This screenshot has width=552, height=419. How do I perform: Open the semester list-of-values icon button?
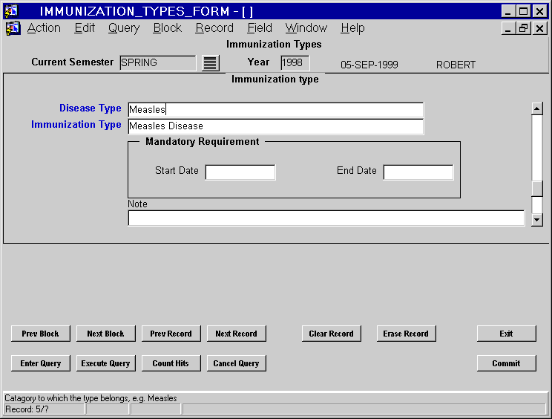[x=211, y=63]
